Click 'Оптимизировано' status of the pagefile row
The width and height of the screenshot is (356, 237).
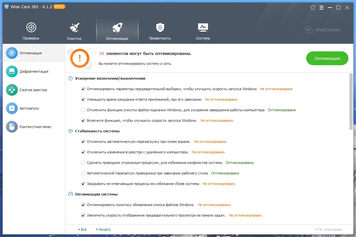[x=282, y=110]
